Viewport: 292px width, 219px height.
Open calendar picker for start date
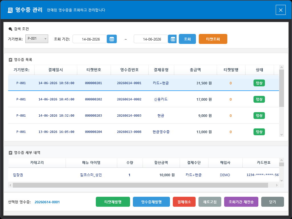[112, 39]
